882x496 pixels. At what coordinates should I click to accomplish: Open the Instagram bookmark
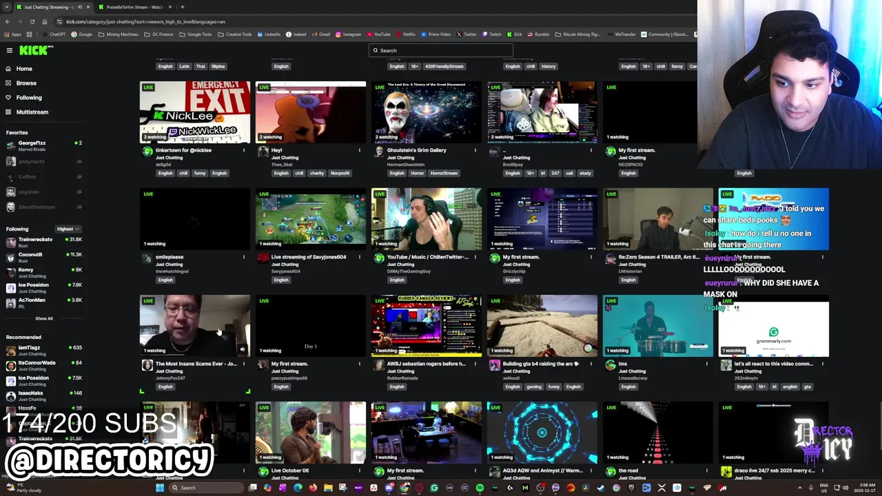pyautogui.click(x=348, y=34)
